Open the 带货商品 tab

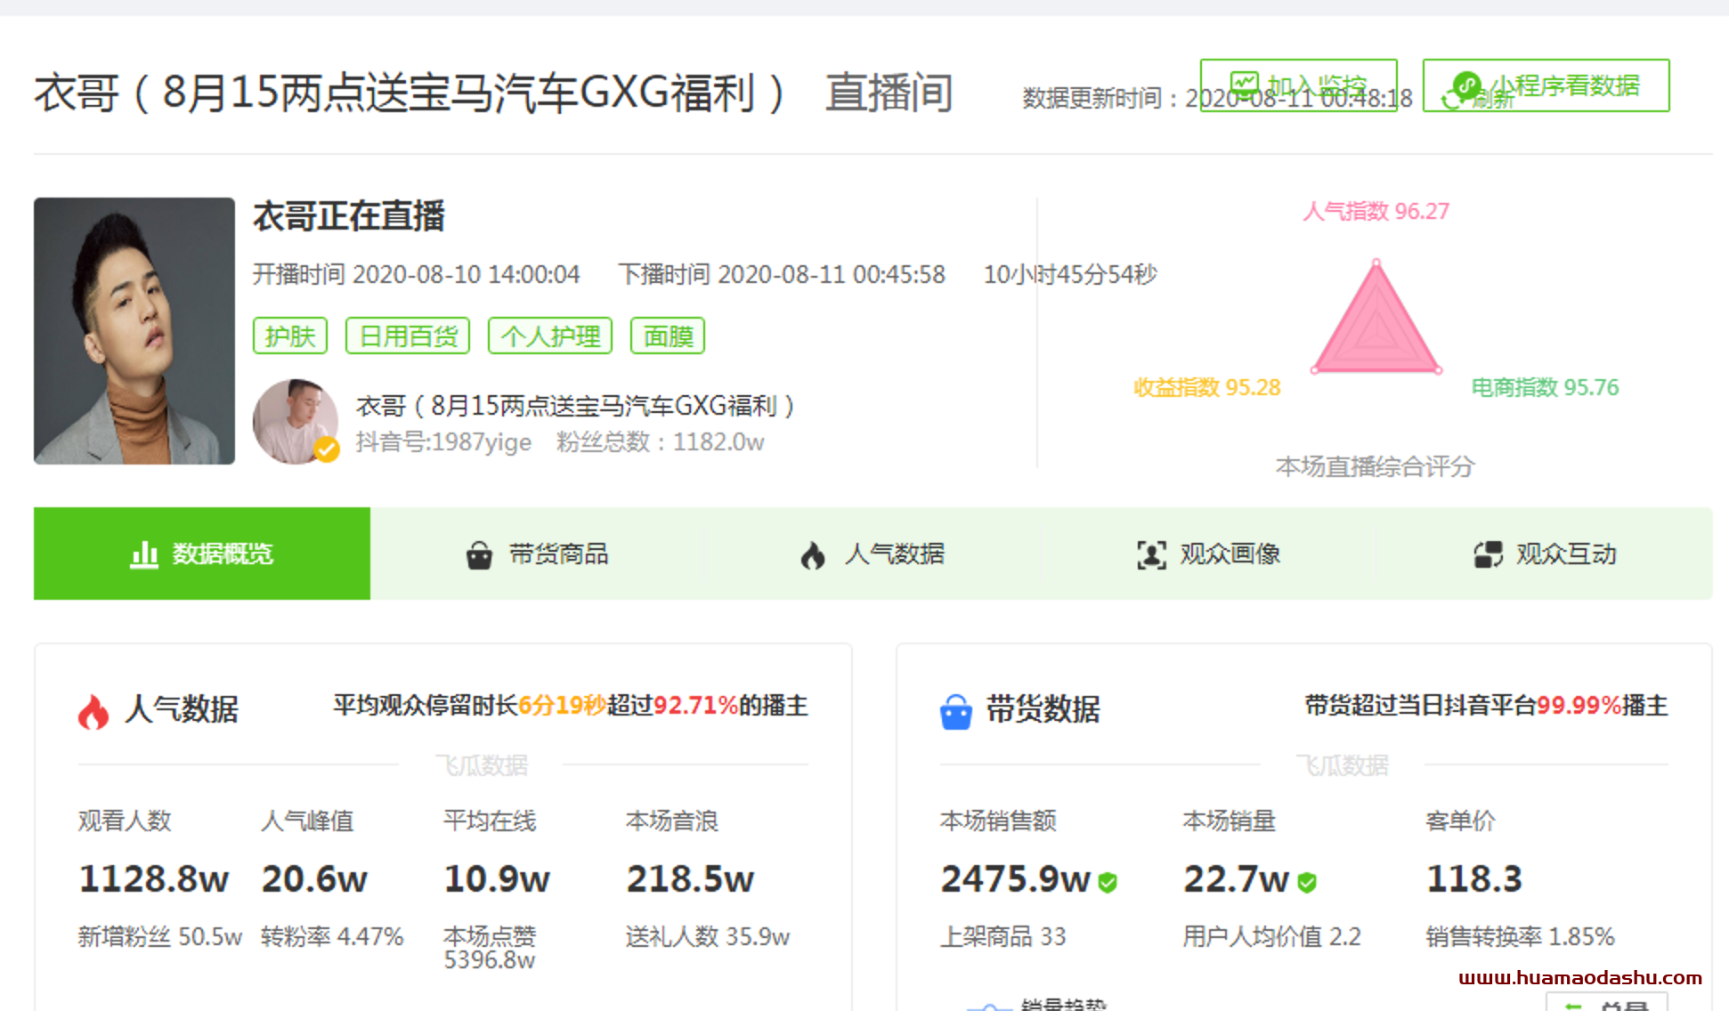pyautogui.click(x=538, y=554)
